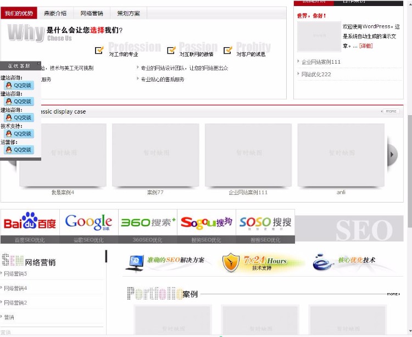The image size is (412, 337).
Task: Click the carousel next arrow
Action: (392, 155)
